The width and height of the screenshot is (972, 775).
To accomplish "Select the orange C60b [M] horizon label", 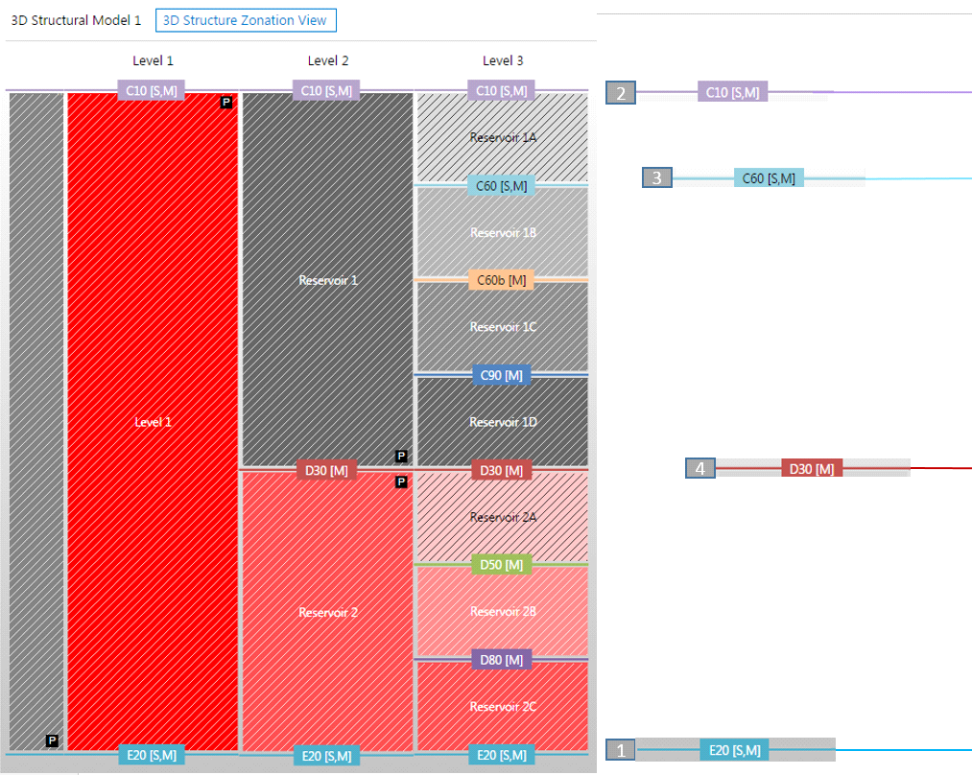I will pyautogui.click(x=502, y=280).
